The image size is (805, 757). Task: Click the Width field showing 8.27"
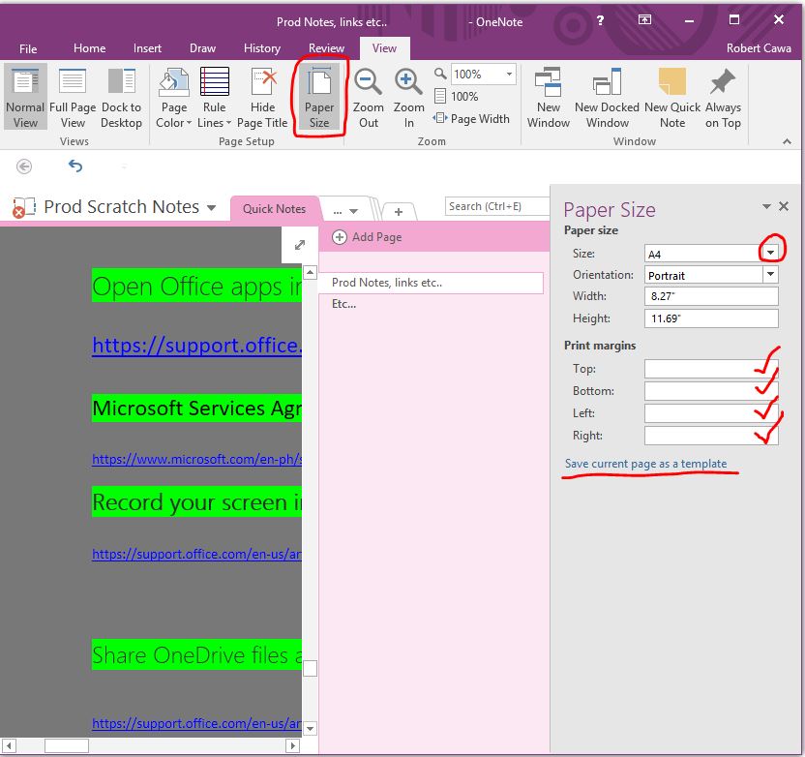pos(711,296)
